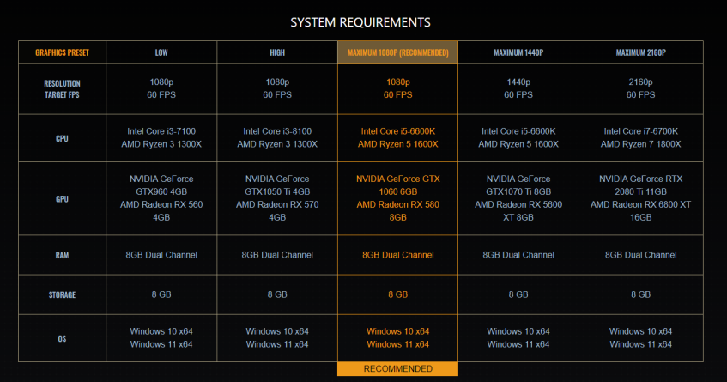
Task: Select the MAXIMUM 1080P (RECOMMENDED) header
Action: (397, 52)
